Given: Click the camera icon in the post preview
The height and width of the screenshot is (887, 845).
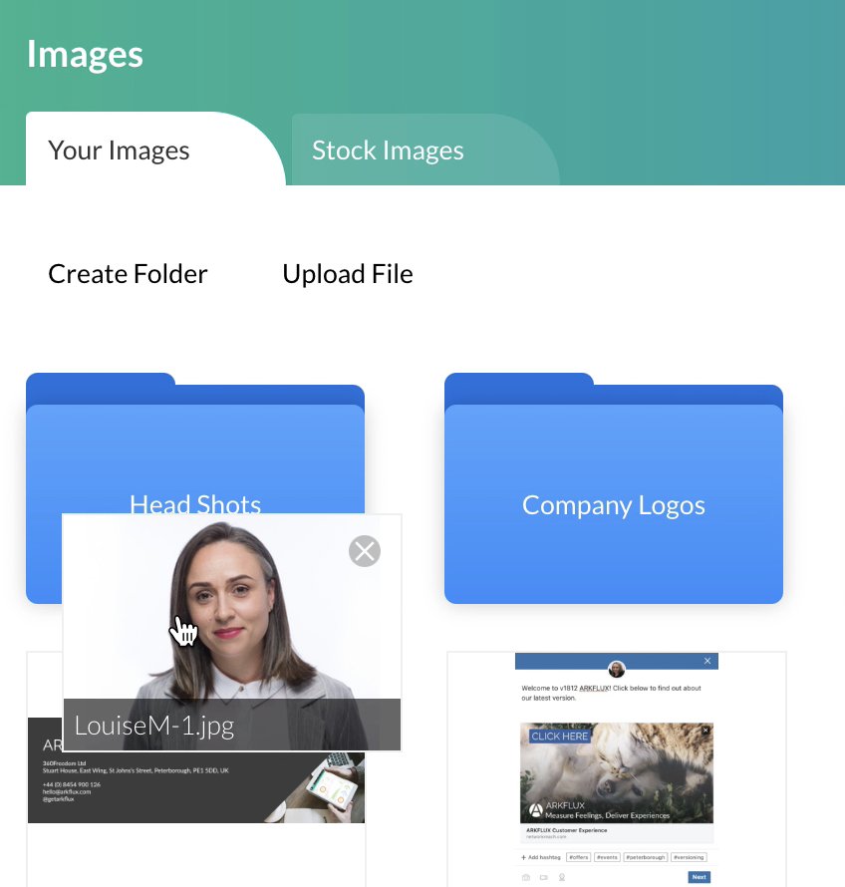Looking at the screenshot, I should click(x=526, y=877).
